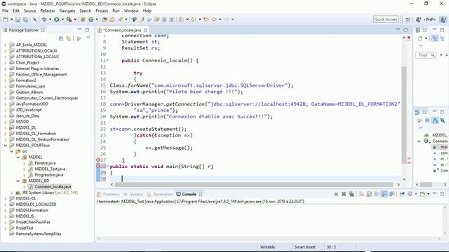
Task: Switch to the Declaration tab
Action: tap(160, 195)
